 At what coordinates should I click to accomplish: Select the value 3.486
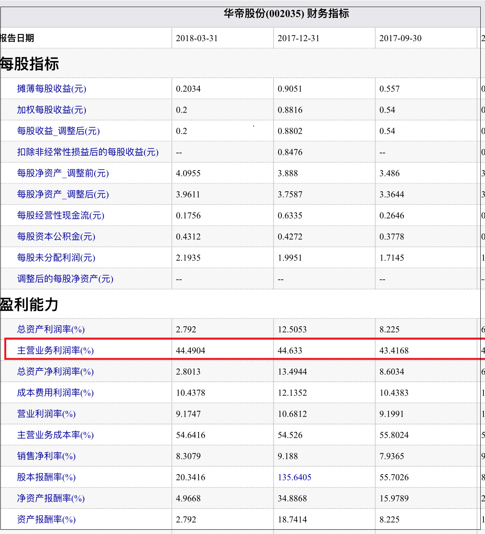(x=390, y=173)
